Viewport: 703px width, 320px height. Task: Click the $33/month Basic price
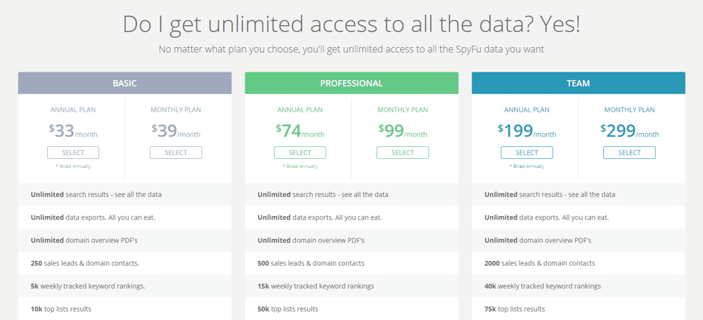click(x=73, y=131)
